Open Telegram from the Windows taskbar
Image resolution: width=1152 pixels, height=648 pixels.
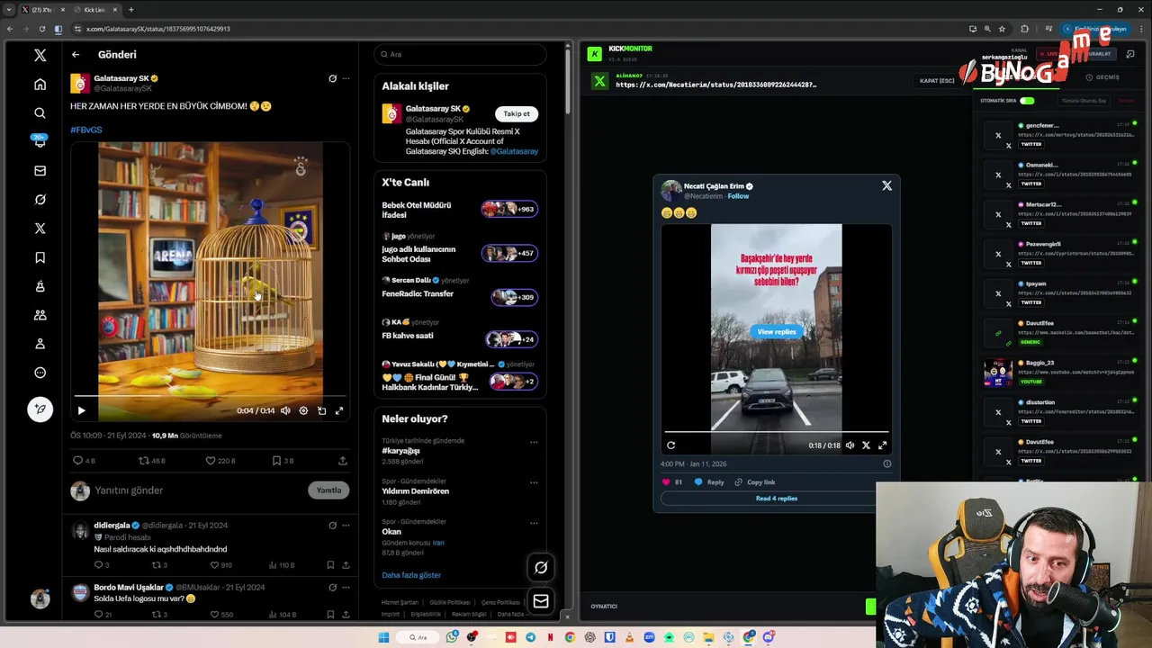click(x=530, y=637)
